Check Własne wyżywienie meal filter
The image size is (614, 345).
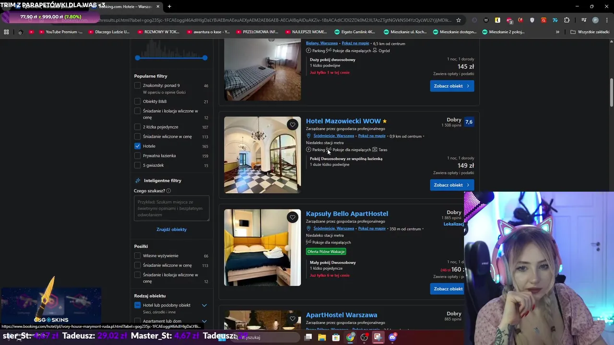[138, 256]
